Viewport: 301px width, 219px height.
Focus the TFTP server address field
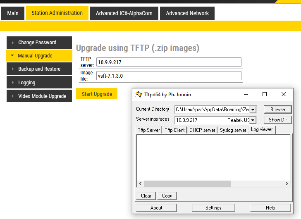pos(168,62)
